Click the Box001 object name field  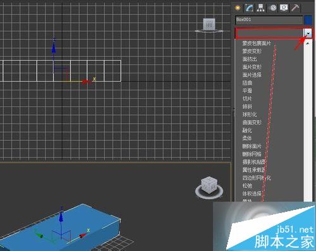[x=269, y=20]
